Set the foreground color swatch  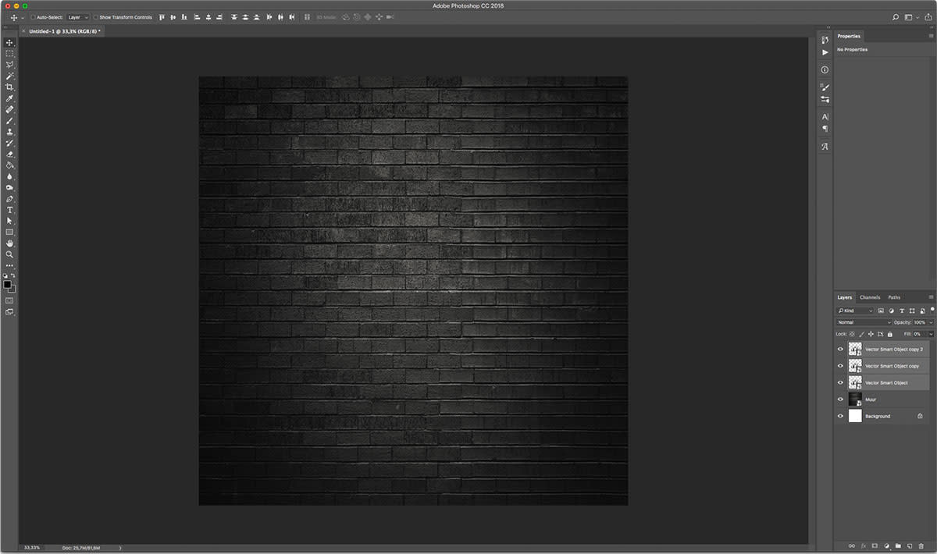[x=8, y=285]
